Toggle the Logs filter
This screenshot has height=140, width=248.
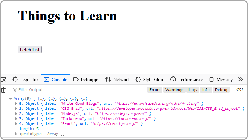pos(193,90)
